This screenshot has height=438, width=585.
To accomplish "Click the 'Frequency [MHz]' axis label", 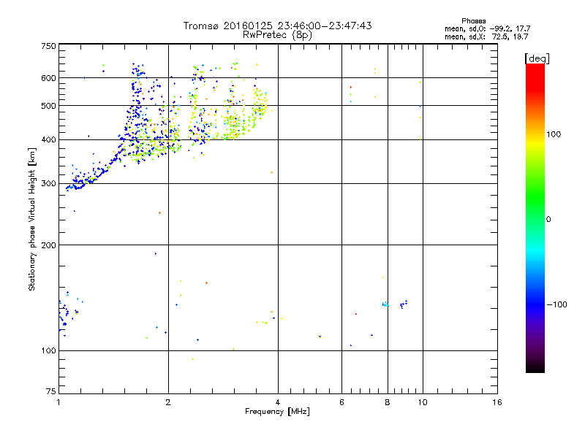I will [277, 412].
